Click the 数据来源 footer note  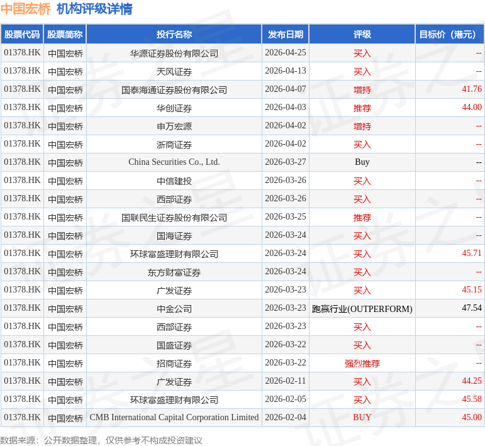[x=101, y=440]
